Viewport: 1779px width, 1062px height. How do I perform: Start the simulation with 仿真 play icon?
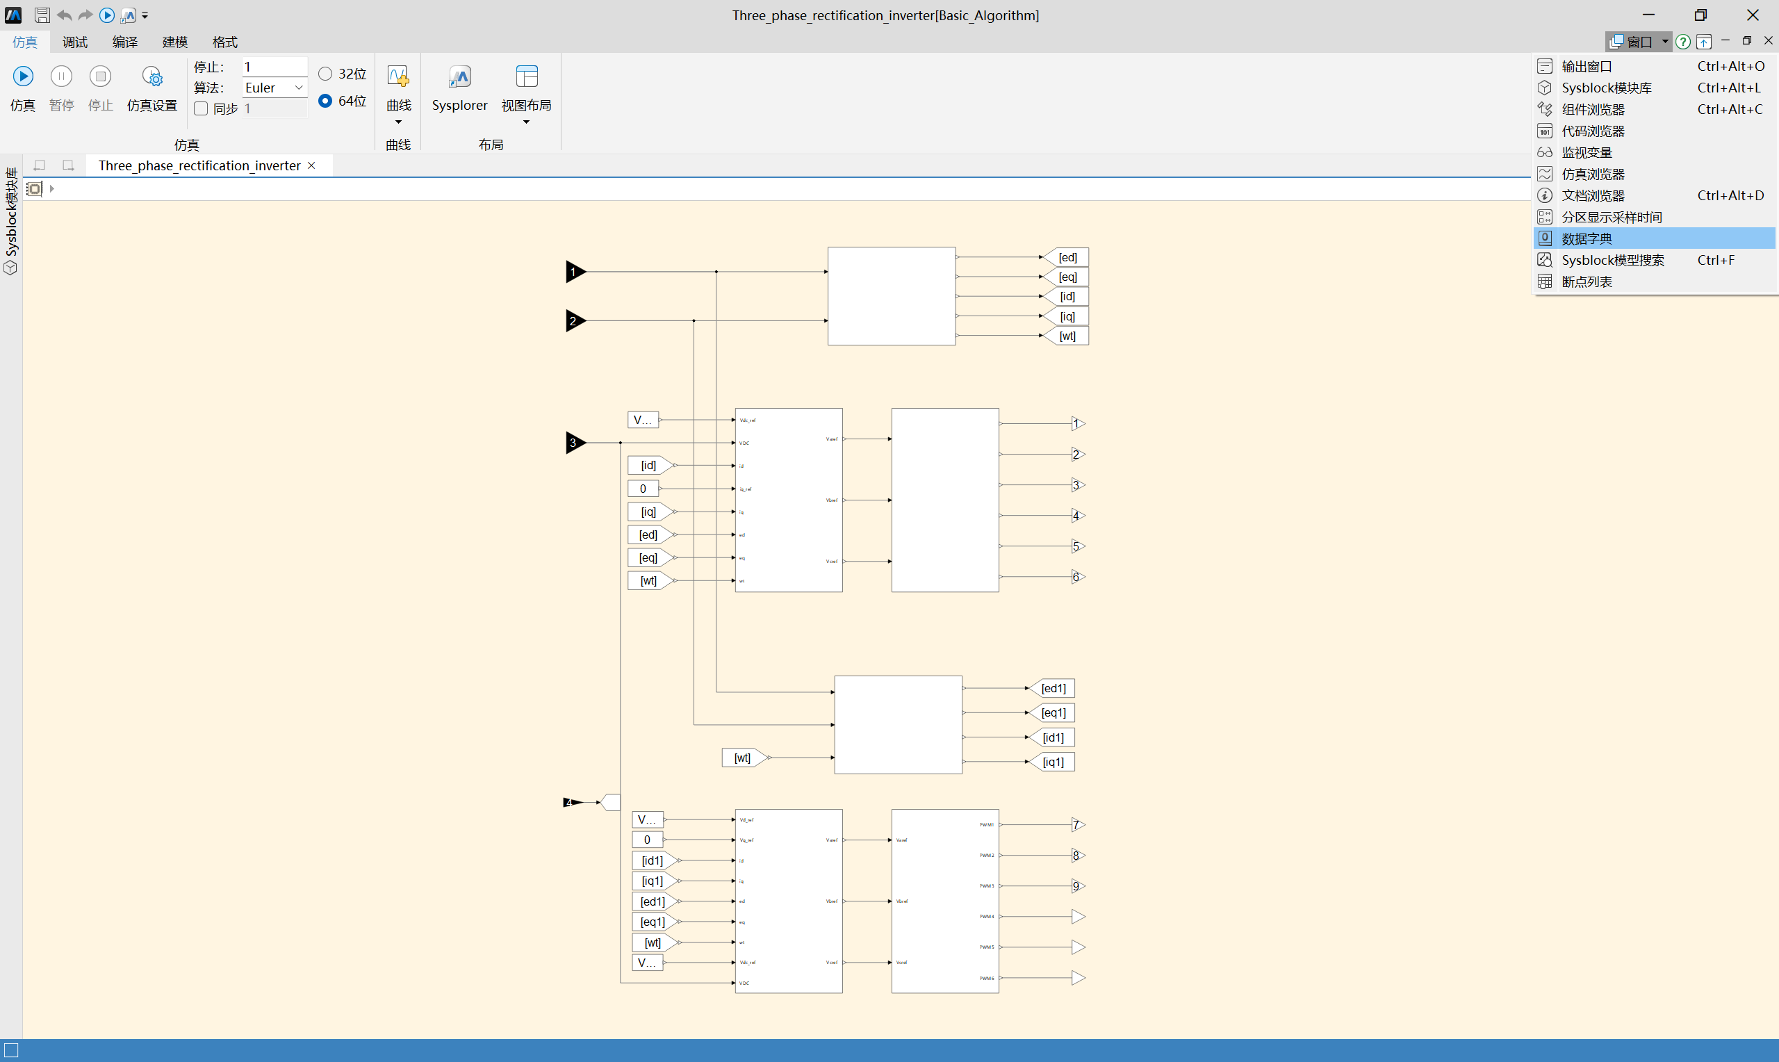click(23, 76)
